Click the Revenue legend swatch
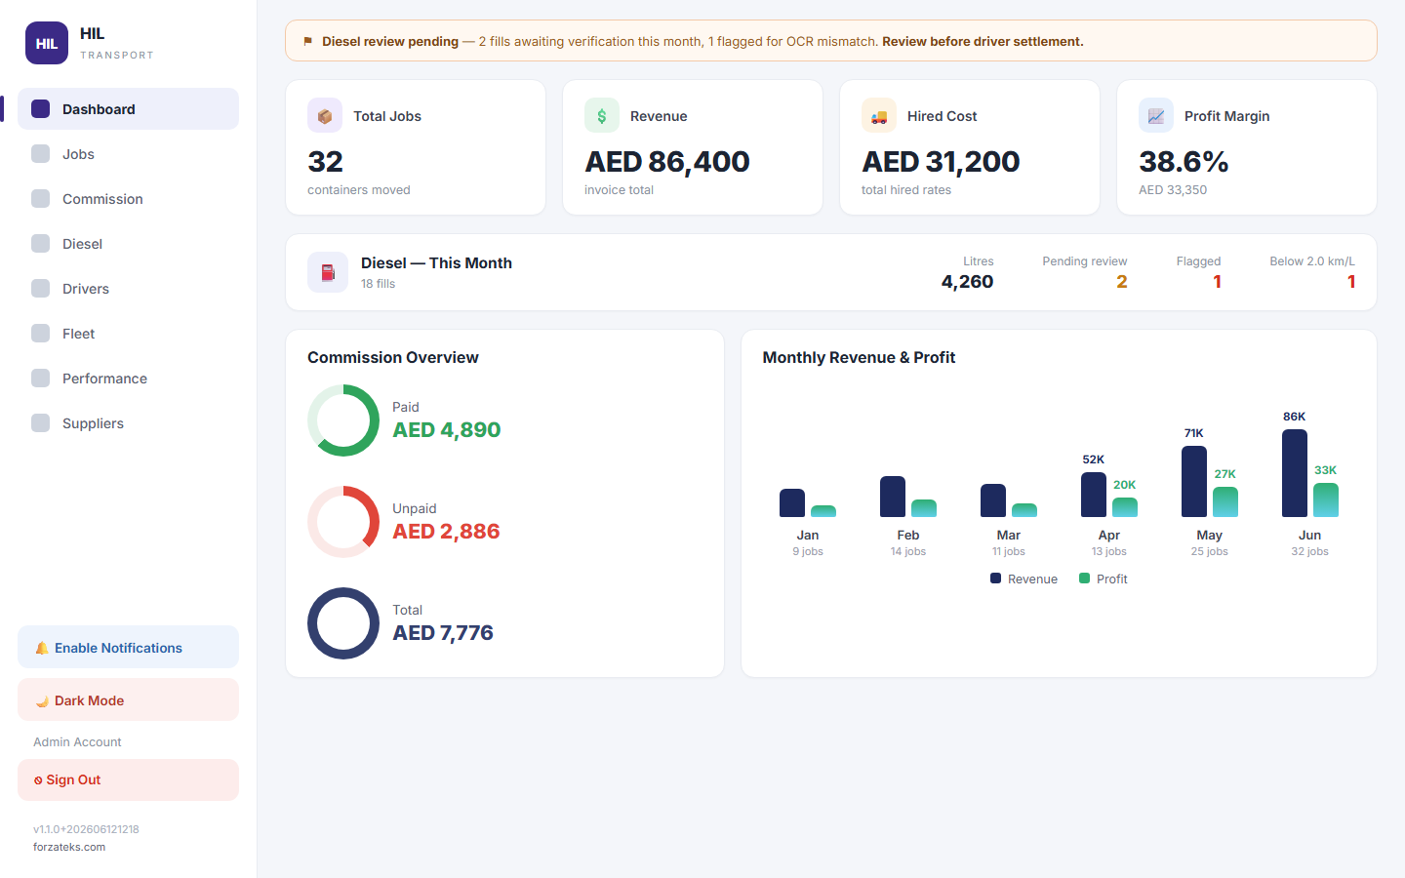1405x878 pixels. click(995, 579)
